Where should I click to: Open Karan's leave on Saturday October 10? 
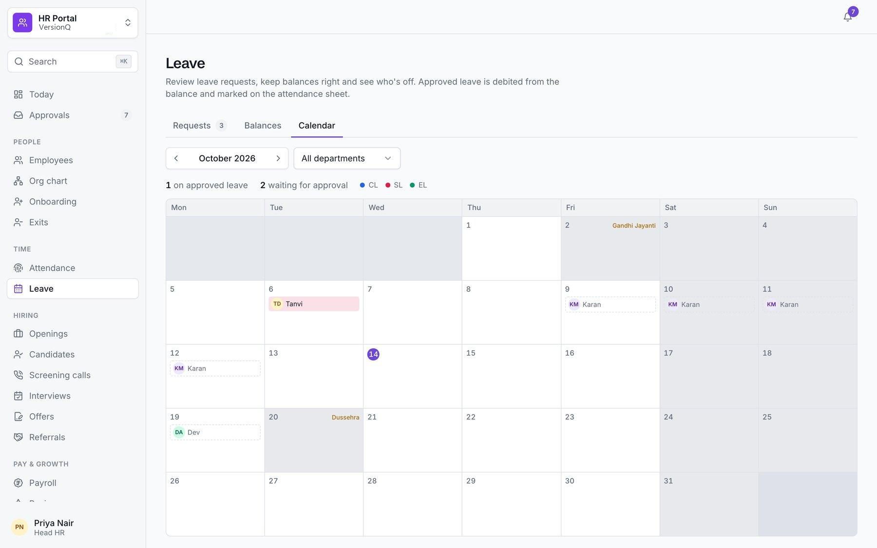click(x=709, y=304)
